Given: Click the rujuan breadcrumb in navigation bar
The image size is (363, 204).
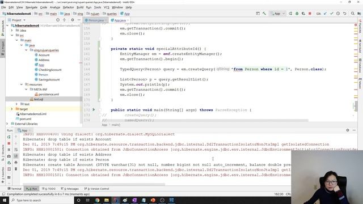Looking at the screenshot, I should point(93,14).
